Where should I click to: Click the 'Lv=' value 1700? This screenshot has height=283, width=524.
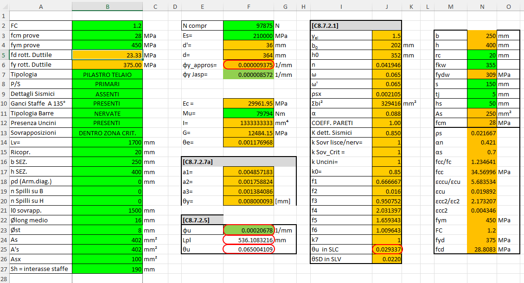pyautogui.click(x=107, y=143)
